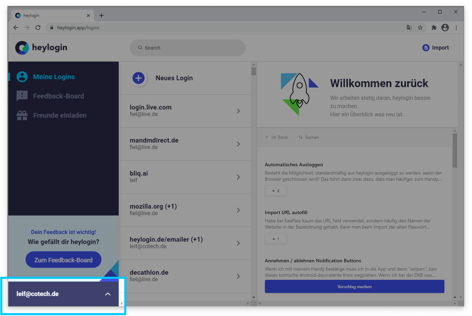Click the Search input field
The height and width of the screenshot is (316, 472).
click(x=188, y=48)
